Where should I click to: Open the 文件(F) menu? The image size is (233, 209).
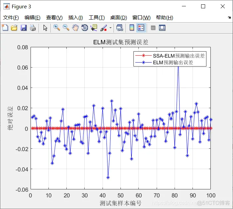11,18
